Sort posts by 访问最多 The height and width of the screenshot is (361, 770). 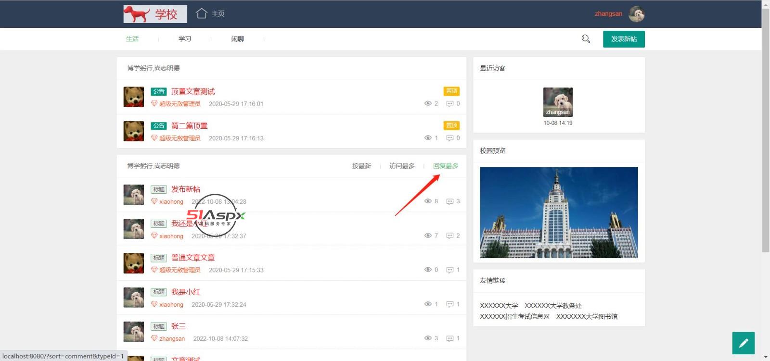click(x=402, y=166)
